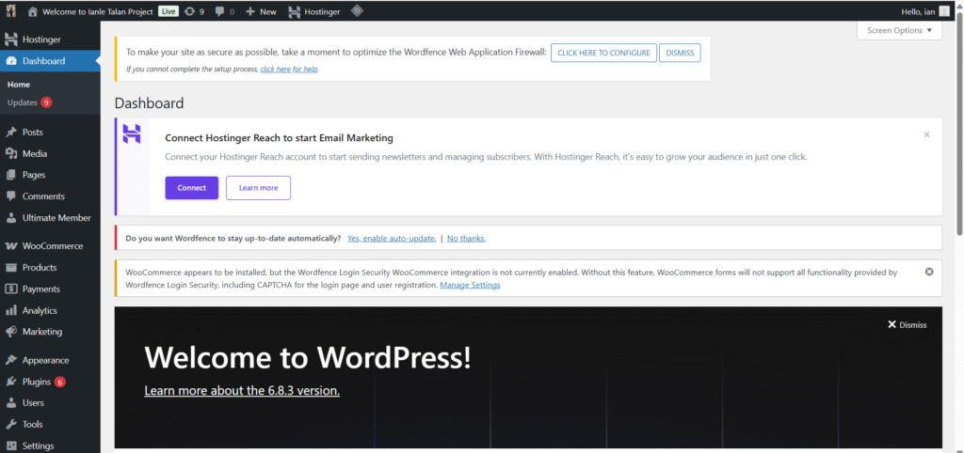The height and width of the screenshot is (453, 964).
Task: Click the Media library icon in sidebar
Action: [11, 153]
